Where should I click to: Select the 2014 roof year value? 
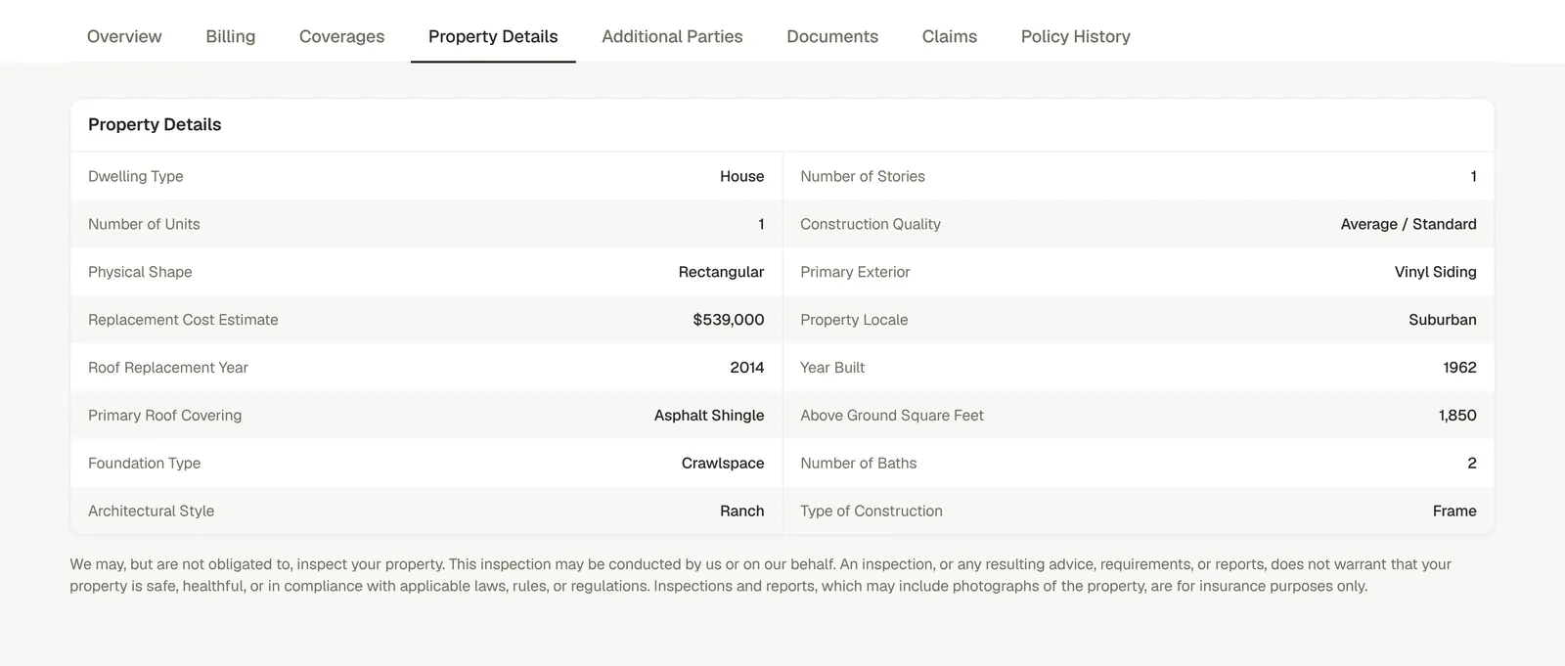[x=746, y=368]
